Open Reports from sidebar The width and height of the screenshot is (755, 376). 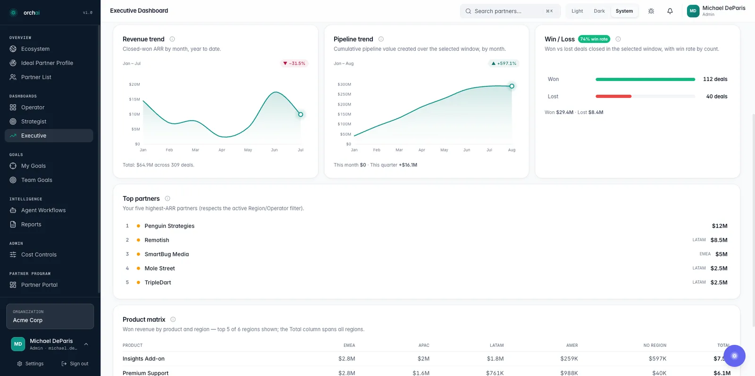(49, 224)
